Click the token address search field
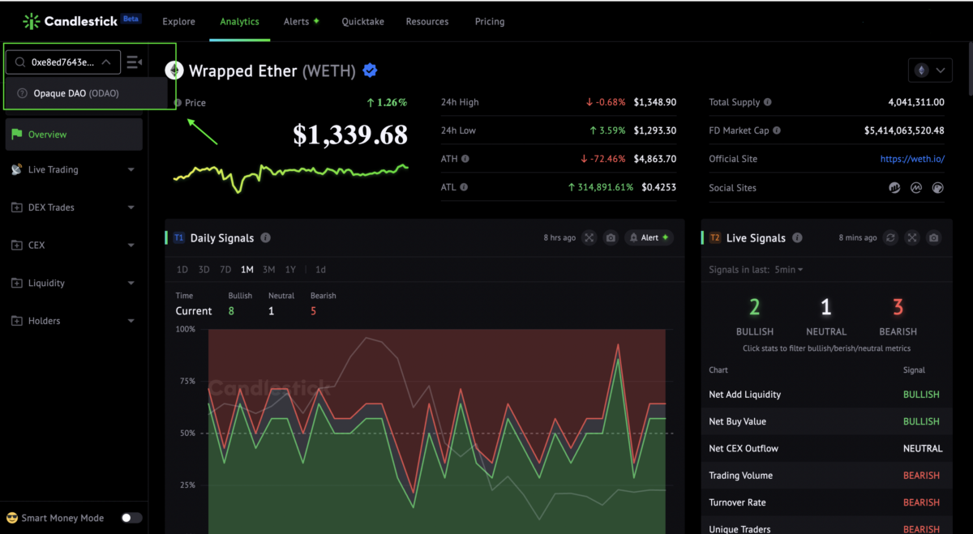The width and height of the screenshot is (973, 534). (63, 62)
